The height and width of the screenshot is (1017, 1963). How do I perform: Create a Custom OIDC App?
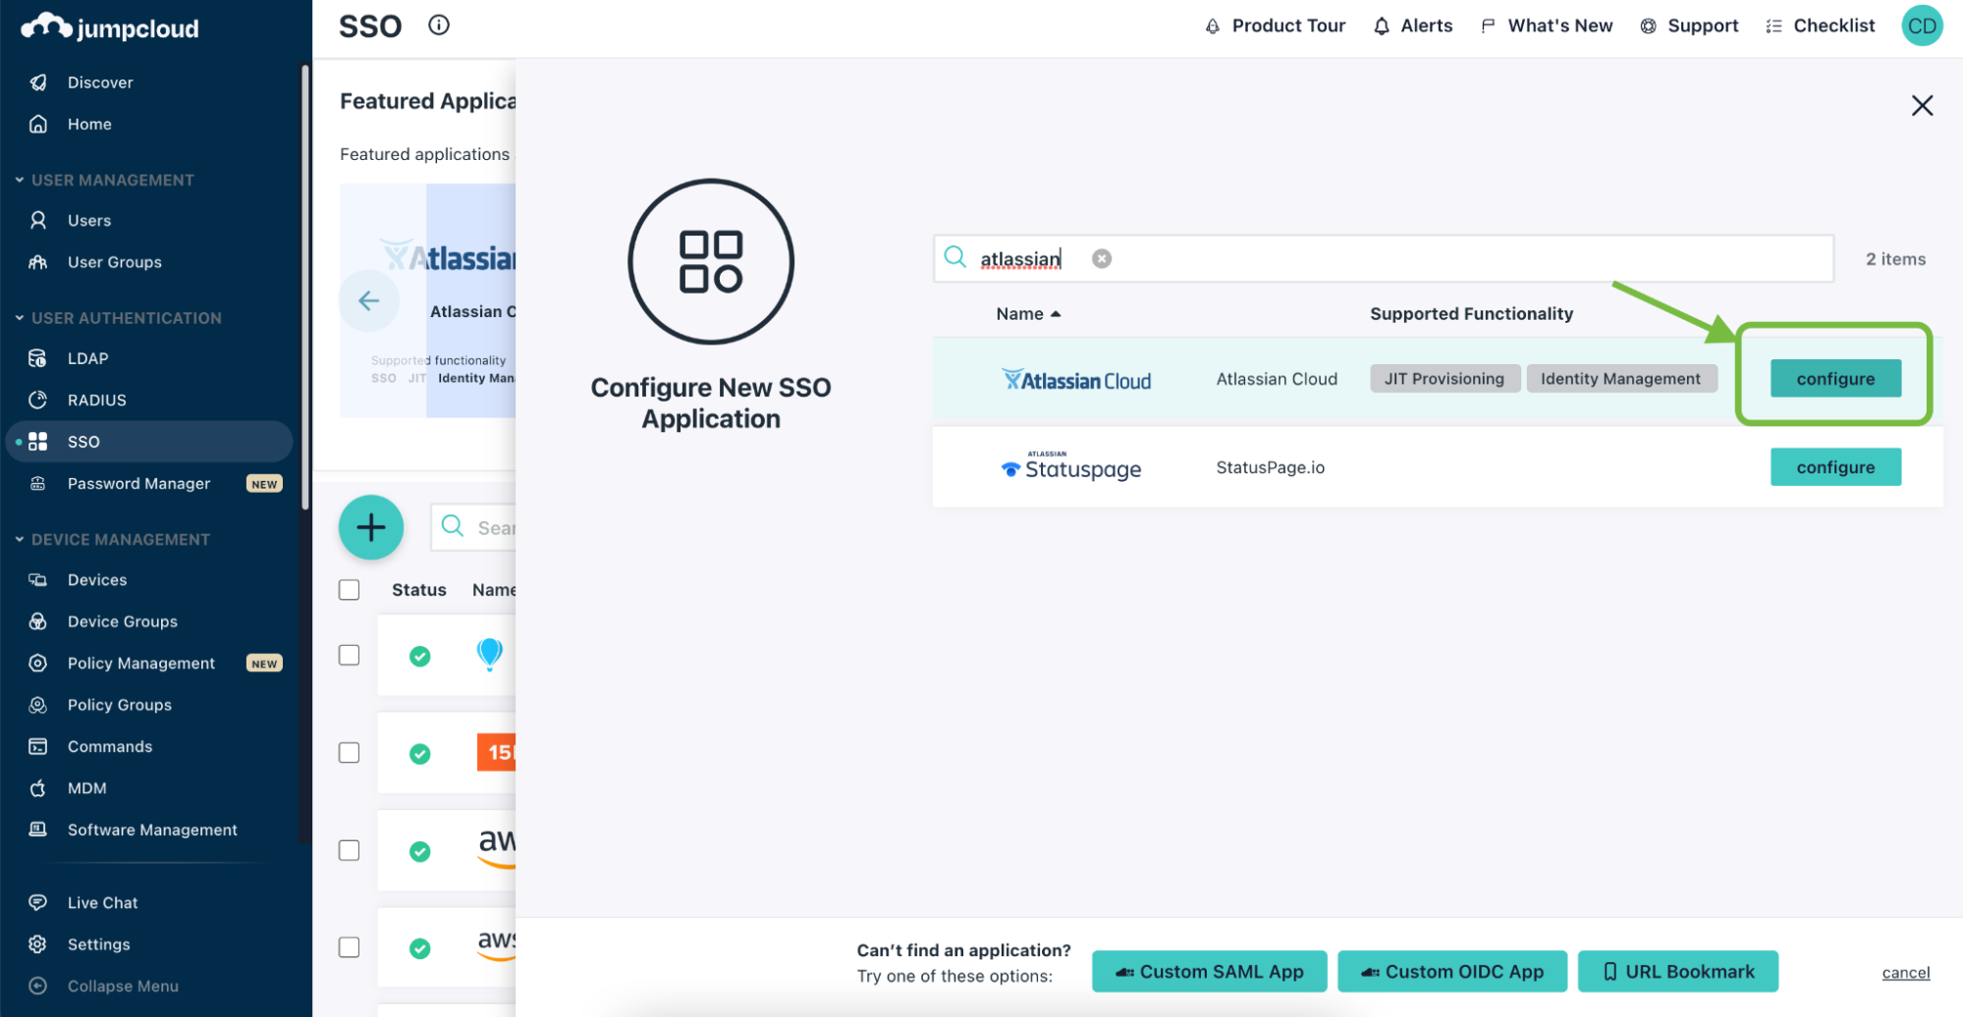click(x=1451, y=971)
